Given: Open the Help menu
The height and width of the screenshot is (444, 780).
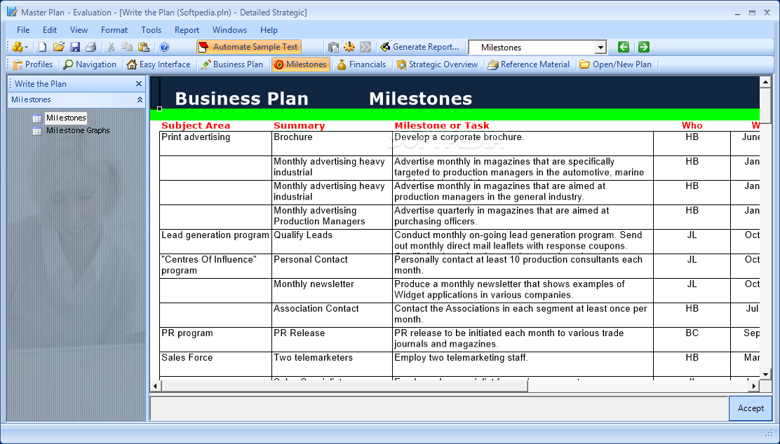Looking at the screenshot, I should tap(269, 30).
